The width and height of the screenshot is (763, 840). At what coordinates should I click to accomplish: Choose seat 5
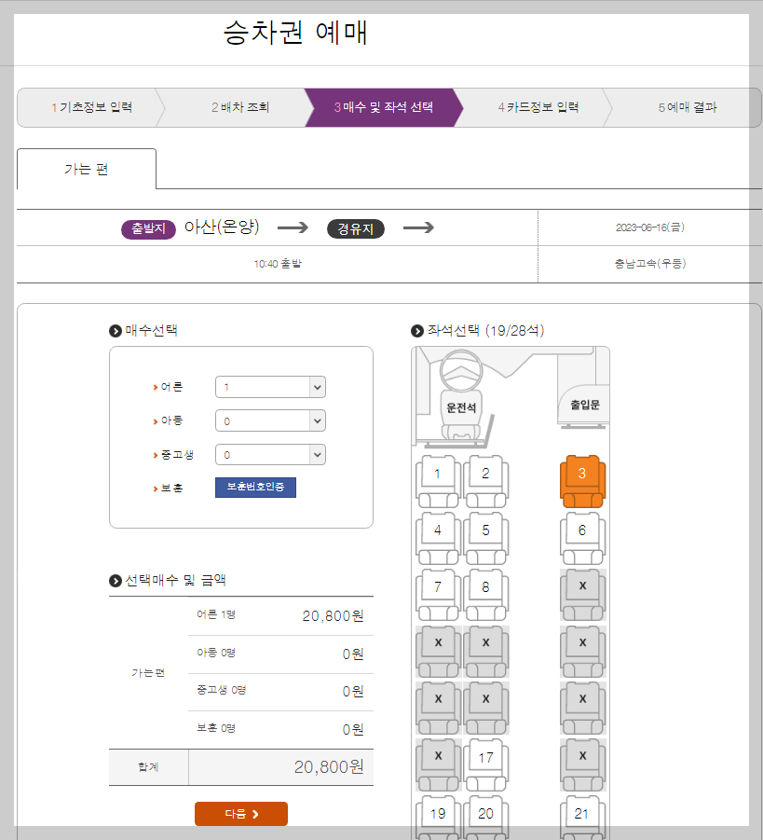tap(485, 538)
